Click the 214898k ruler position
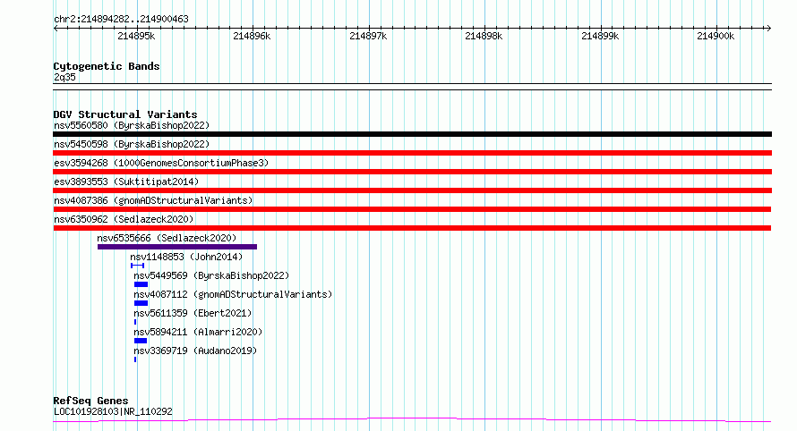 tap(484, 36)
